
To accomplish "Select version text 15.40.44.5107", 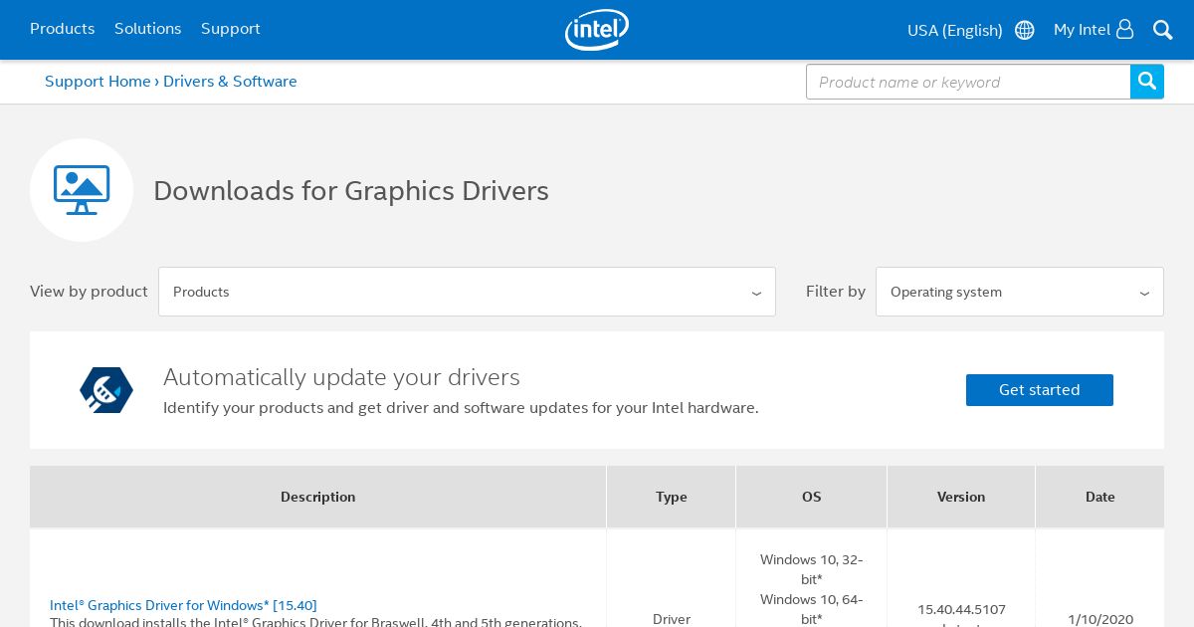I will [x=961, y=609].
